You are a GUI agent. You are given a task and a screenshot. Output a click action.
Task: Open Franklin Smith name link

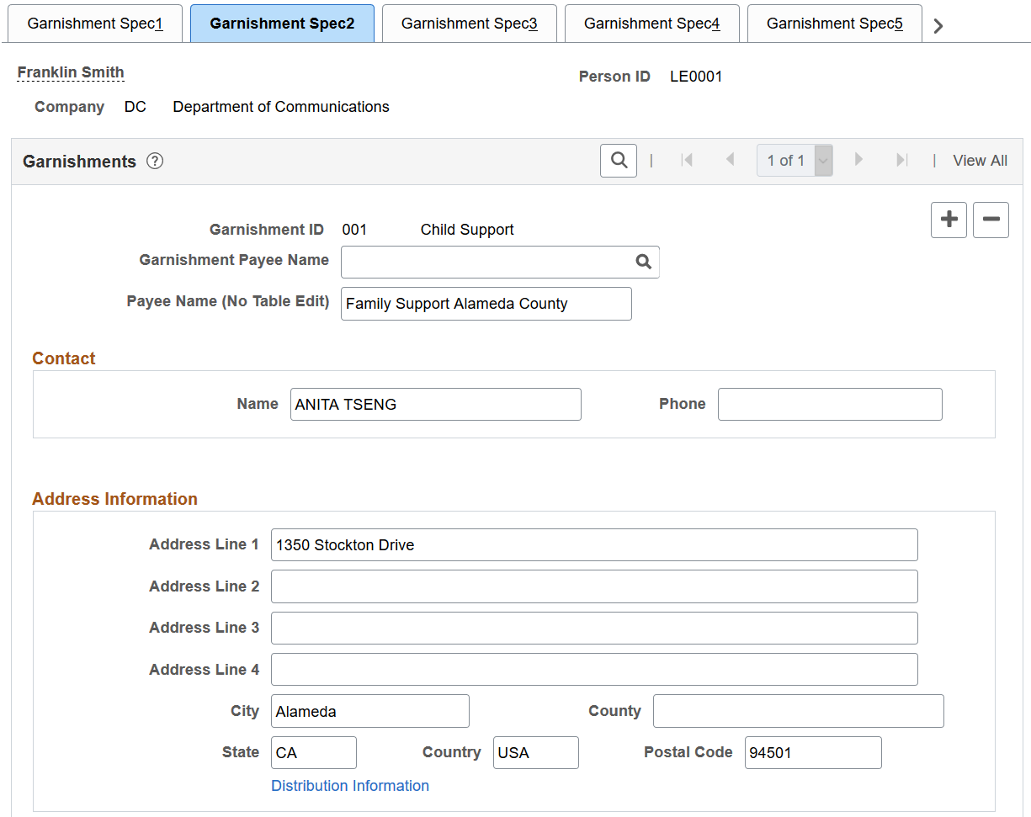click(71, 72)
